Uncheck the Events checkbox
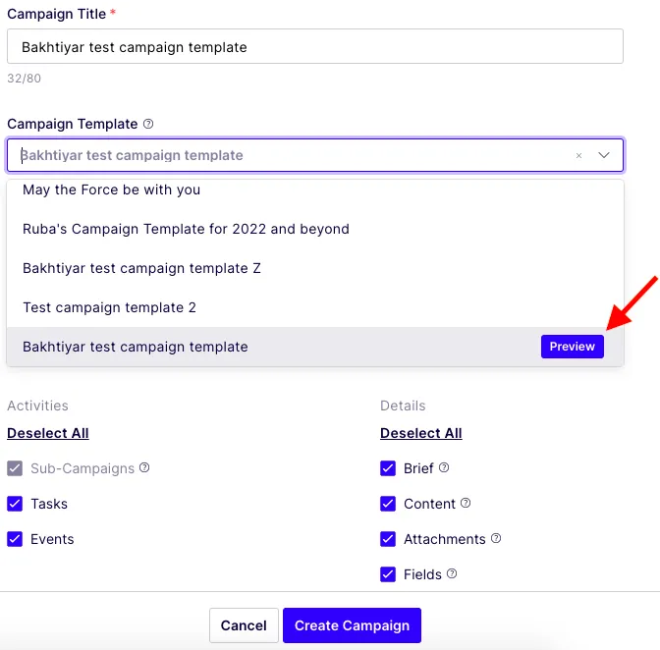 pos(15,539)
